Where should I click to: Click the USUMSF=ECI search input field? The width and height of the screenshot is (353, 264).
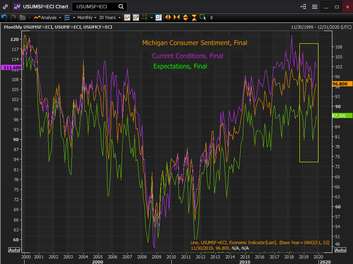(x=95, y=7)
